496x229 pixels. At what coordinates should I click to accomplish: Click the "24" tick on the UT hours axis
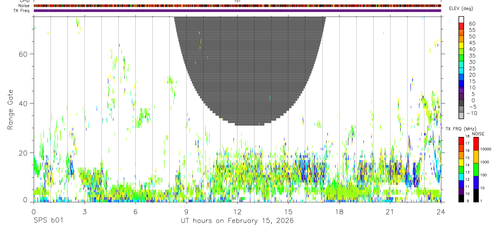[x=441, y=211]
